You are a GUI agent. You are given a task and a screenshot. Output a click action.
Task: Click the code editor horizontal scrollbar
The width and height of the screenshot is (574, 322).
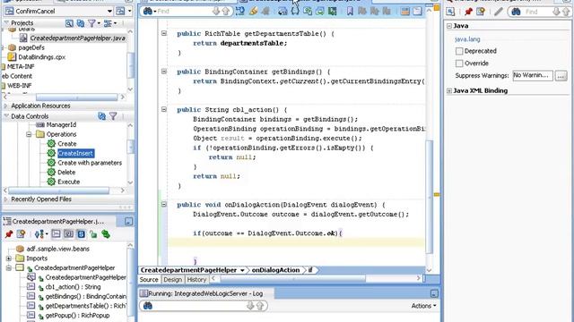[x=293, y=278]
